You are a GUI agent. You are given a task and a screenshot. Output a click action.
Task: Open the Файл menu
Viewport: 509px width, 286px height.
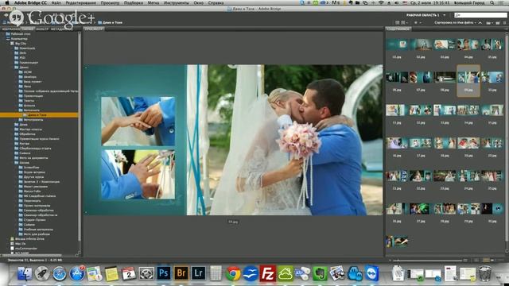click(x=56, y=2)
